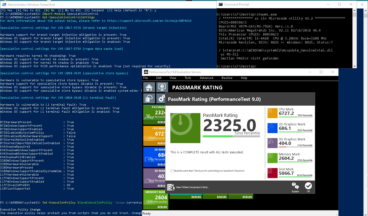Open the Help menu in PerformanceTest

[x=244, y=78]
